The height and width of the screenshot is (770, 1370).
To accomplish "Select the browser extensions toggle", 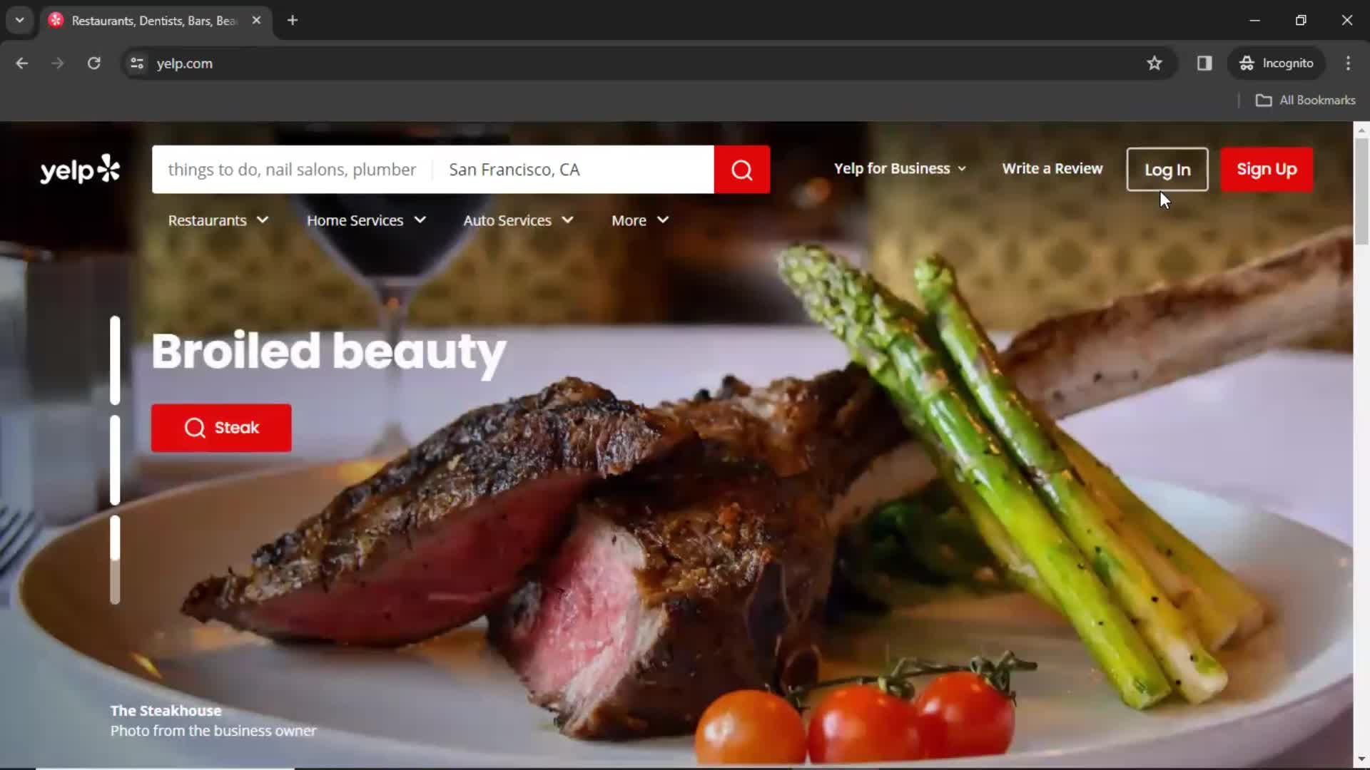I will pyautogui.click(x=1204, y=63).
